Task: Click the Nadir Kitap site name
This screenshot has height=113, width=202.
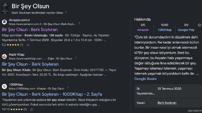Action: (x=17, y=54)
